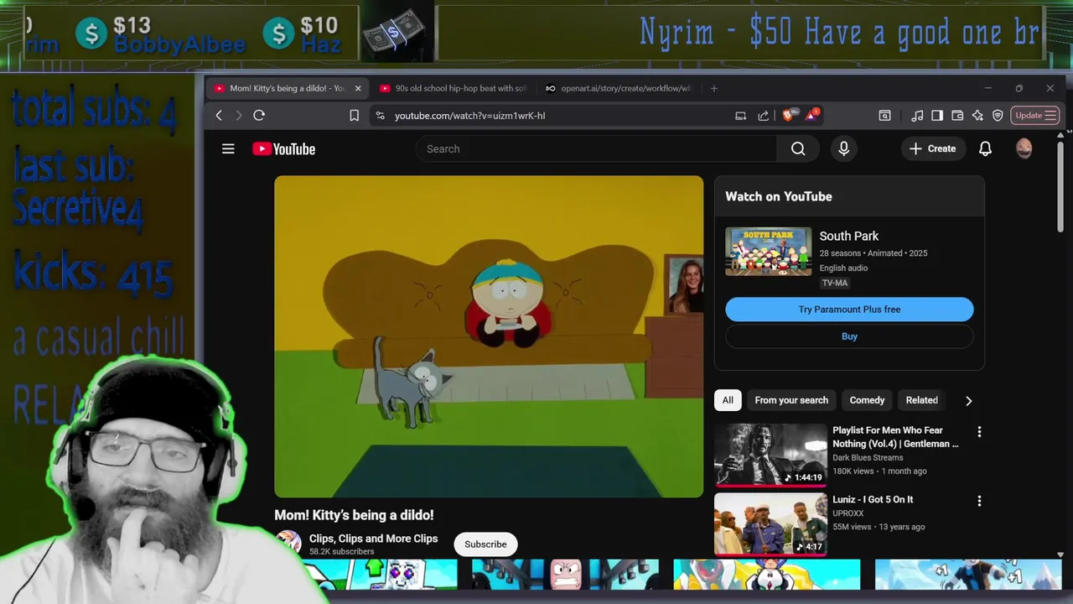
Task: Open the Playlist For Men Who Fear Nothing thumbnail
Action: point(770,455)
